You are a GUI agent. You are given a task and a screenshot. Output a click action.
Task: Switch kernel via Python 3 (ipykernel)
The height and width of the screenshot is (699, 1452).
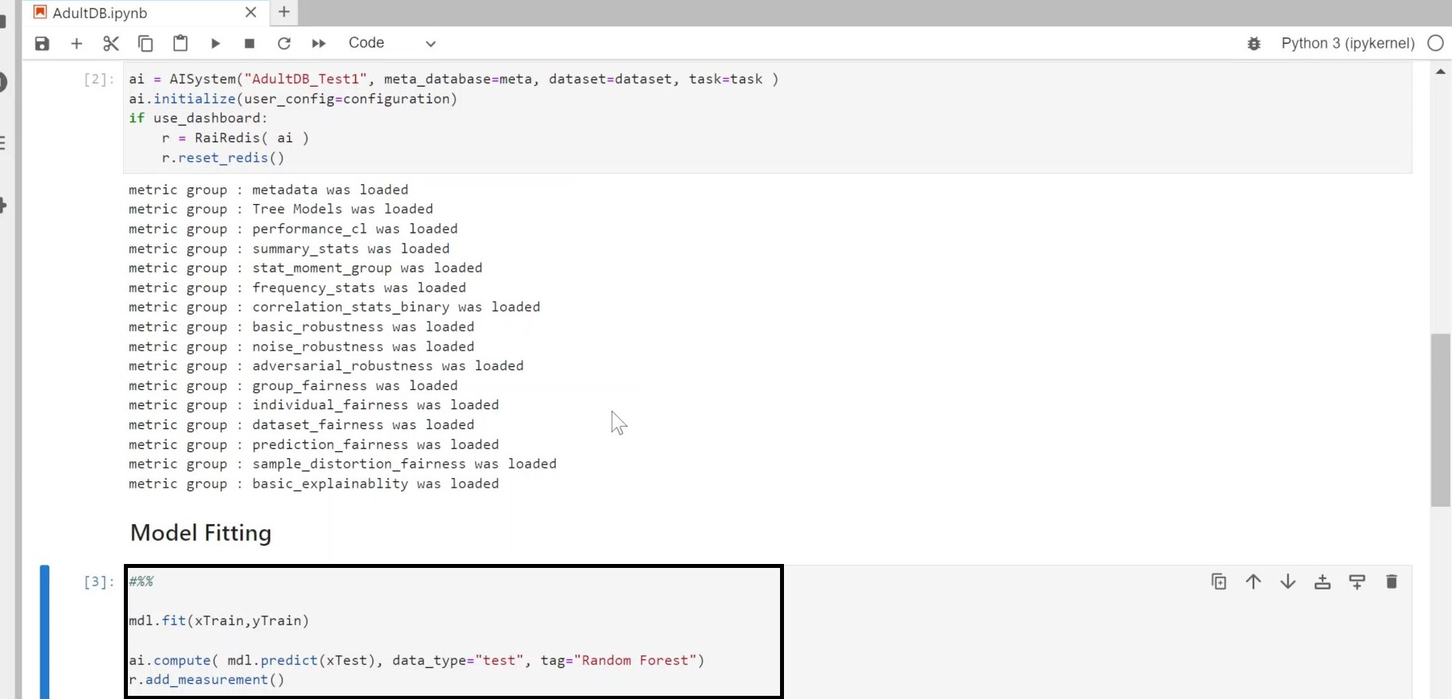coord(1348,44)
